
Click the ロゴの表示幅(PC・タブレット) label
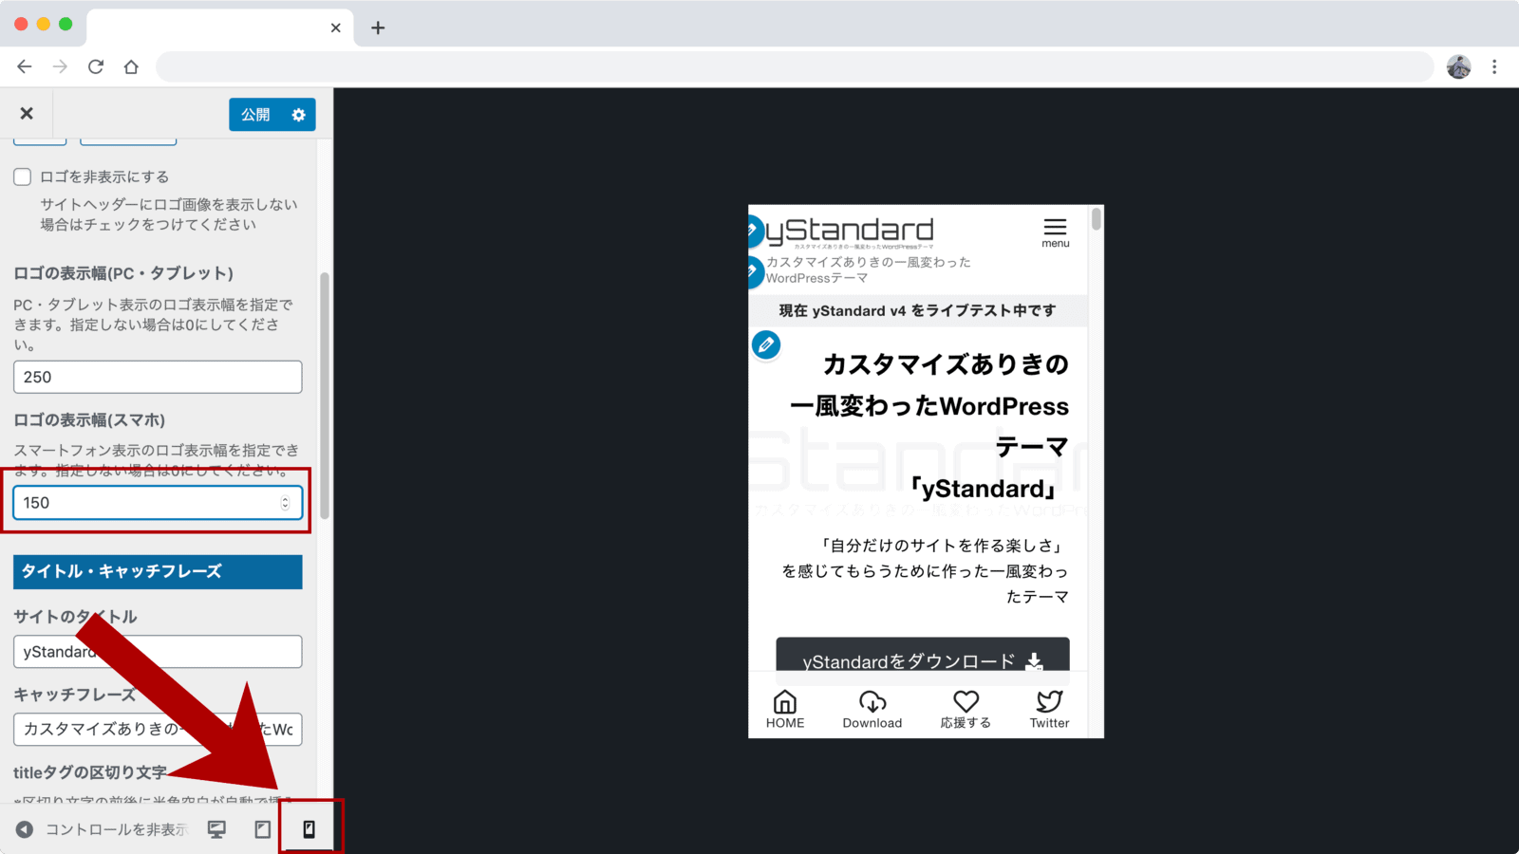click(x=123, y=273)
